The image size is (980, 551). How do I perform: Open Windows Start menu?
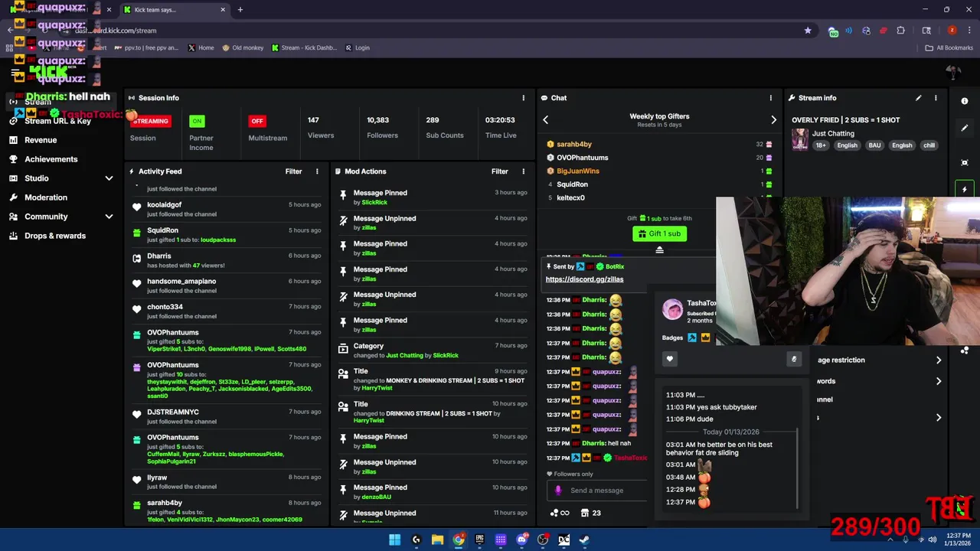394,540
